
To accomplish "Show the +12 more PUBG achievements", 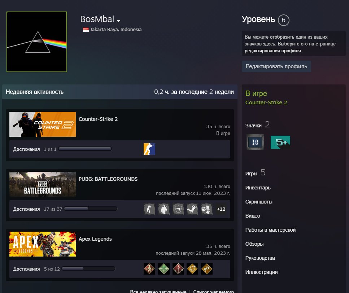I will (x=221, y=209).
